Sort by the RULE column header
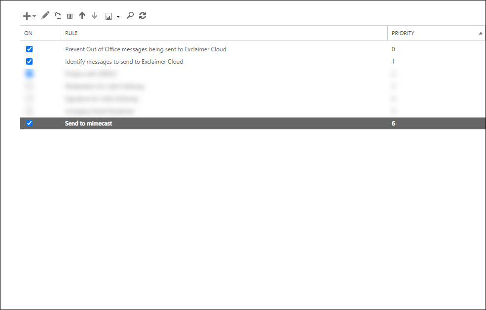 (72, 34)
